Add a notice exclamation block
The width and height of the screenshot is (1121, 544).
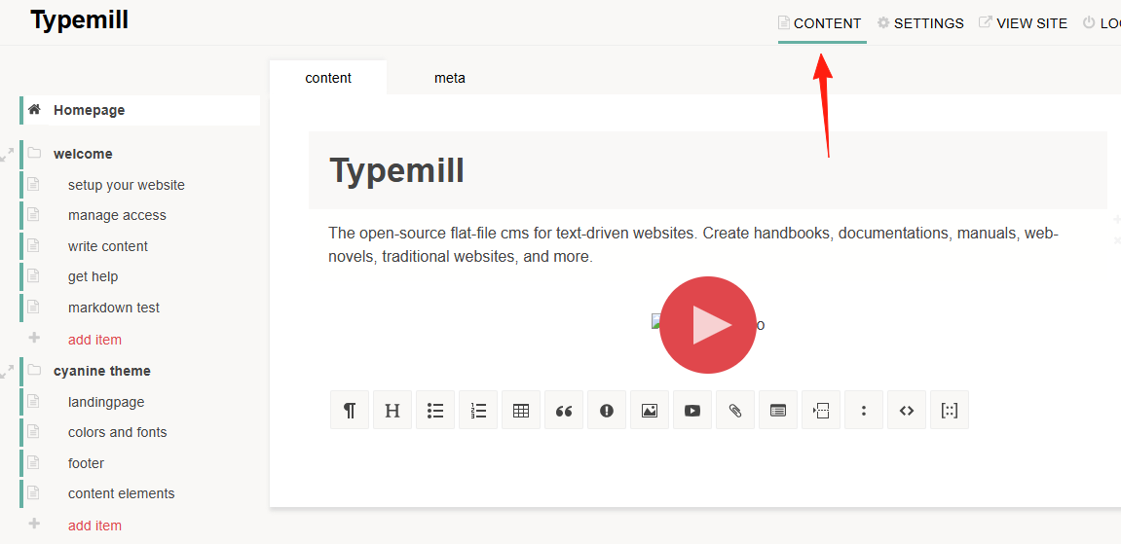pyautogui.click(x=607, y=410)
